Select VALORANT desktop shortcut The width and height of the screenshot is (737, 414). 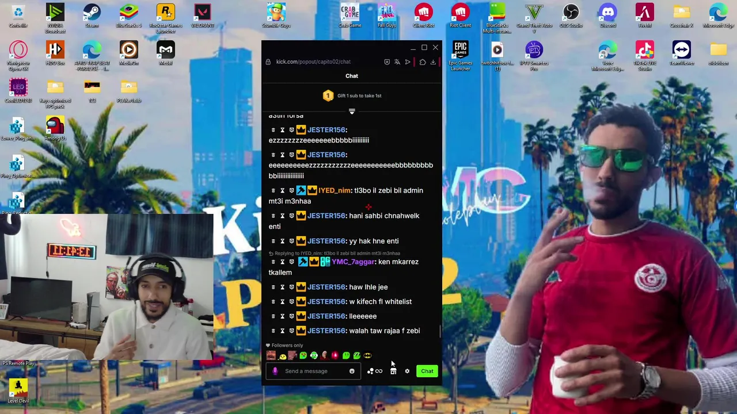[x=202, y=16]
